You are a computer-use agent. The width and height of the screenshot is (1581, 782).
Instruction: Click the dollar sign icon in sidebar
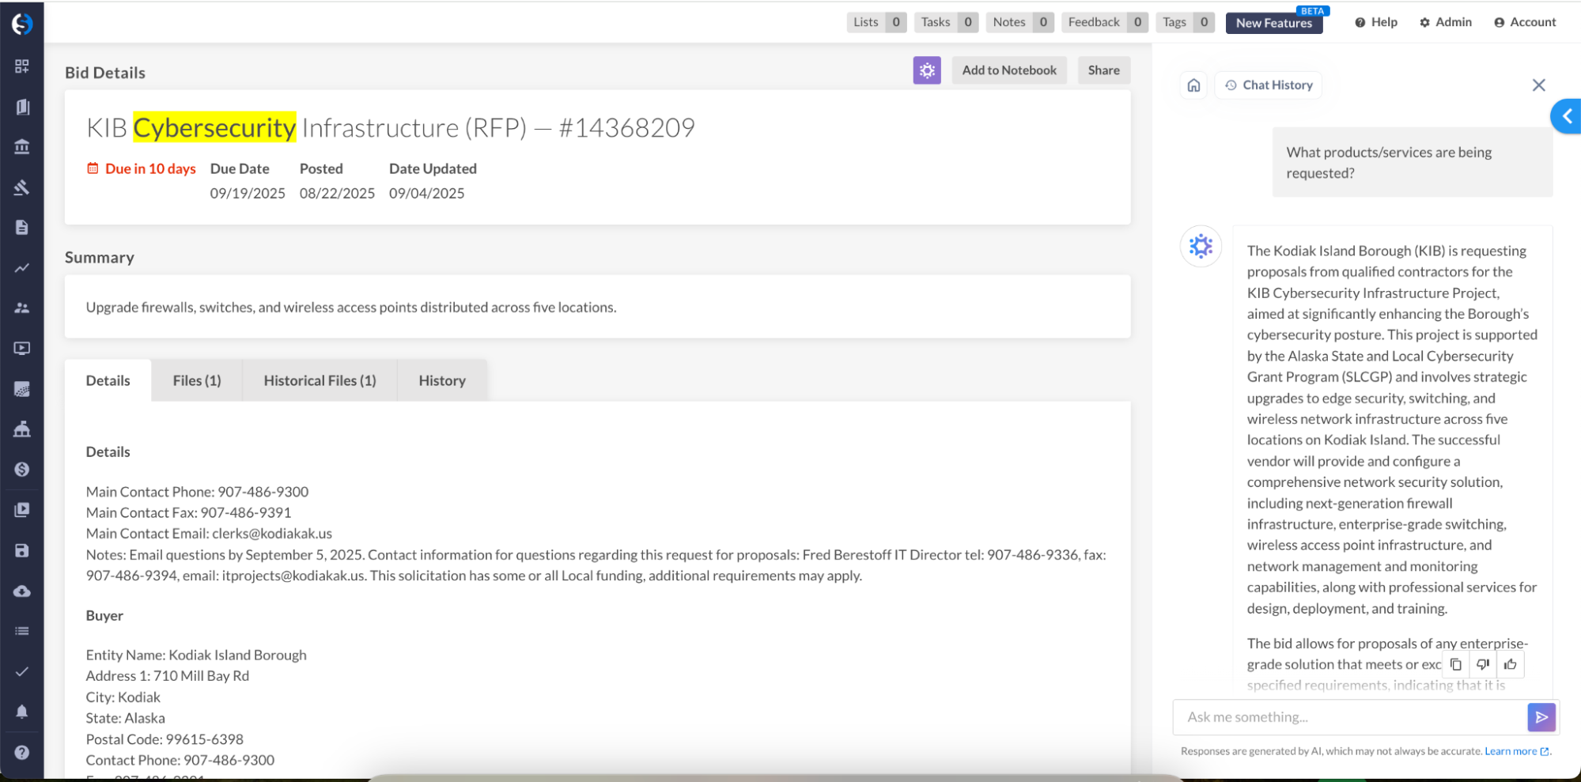22,470
